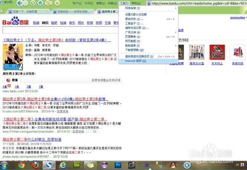
Task: Close the 工具(T) menu header
Action: (x=124, y=3)
